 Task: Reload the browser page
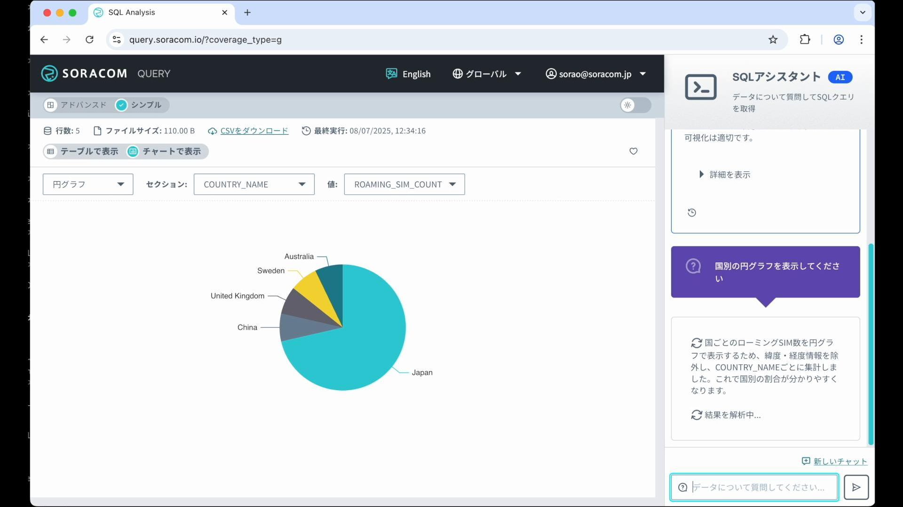click(x=89, y=39)
